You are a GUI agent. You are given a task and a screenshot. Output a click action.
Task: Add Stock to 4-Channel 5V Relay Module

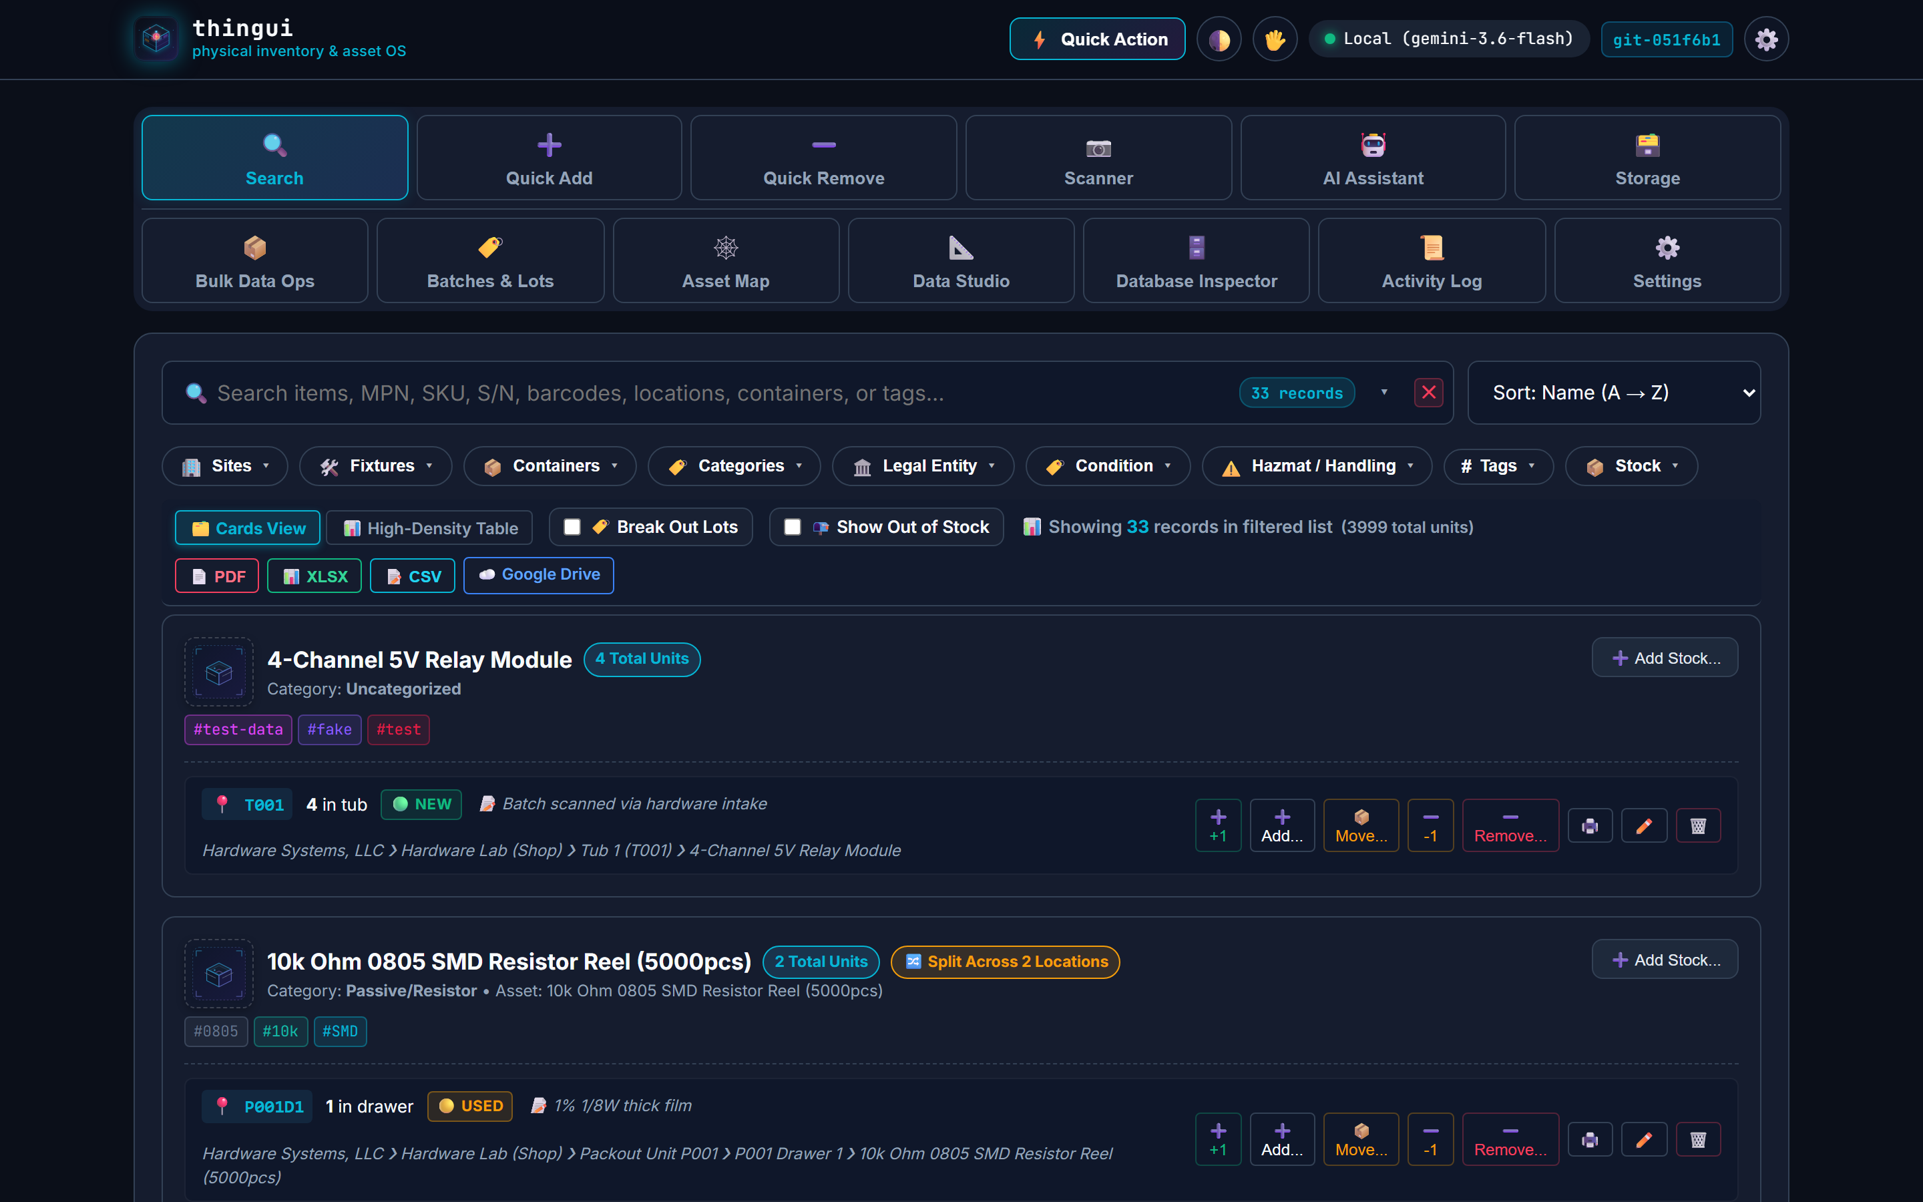coord(1665,658)
